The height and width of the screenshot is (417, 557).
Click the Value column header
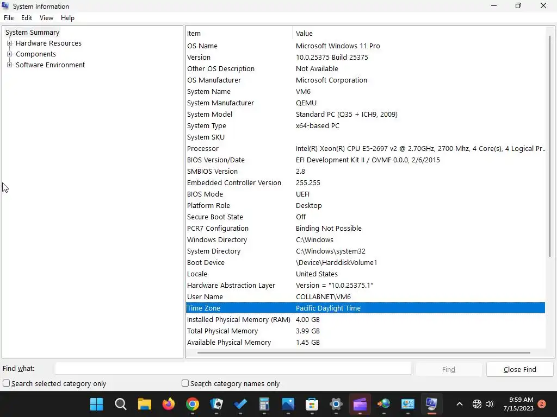point(419,33)
